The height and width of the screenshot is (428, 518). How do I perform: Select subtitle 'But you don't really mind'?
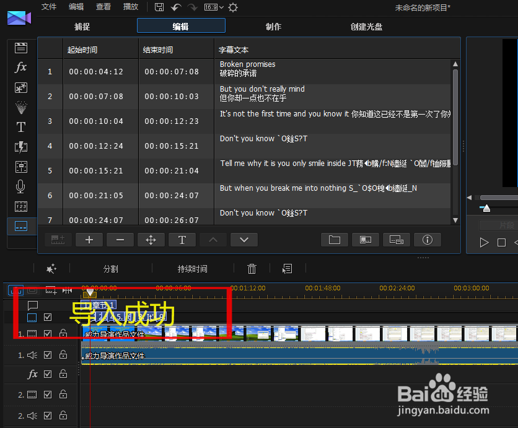(245, 97)
